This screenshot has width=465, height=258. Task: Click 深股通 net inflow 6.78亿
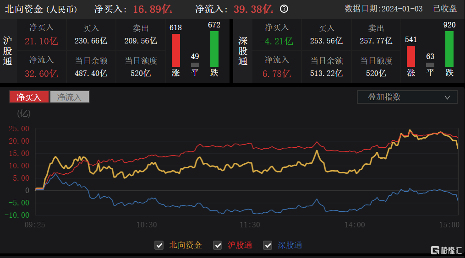coord(276,74)
